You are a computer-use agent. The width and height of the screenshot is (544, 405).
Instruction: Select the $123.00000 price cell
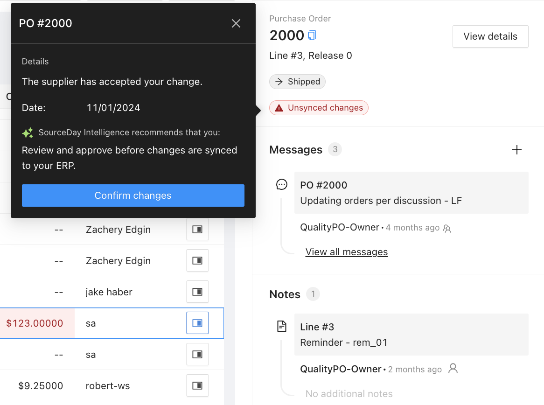click(x=37, y=323)
